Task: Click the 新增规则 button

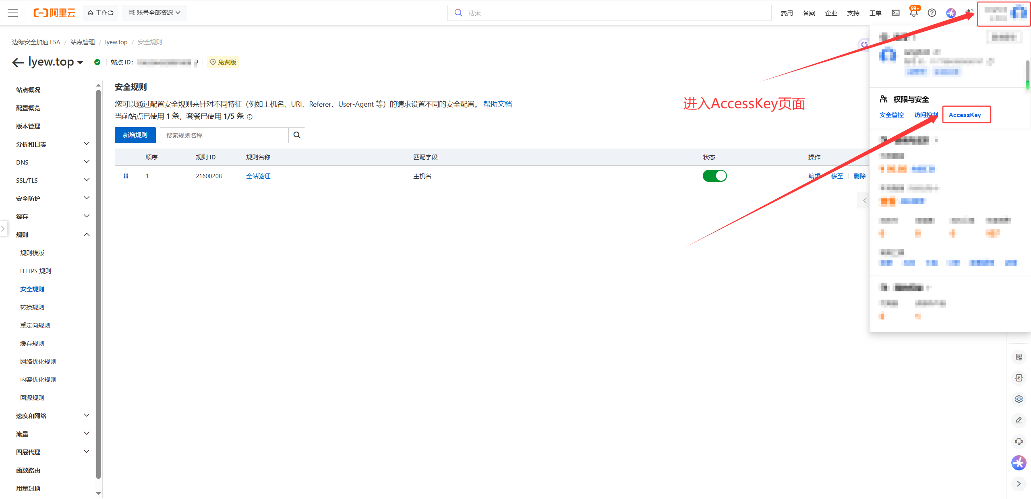Action: [x=135, y=135]
